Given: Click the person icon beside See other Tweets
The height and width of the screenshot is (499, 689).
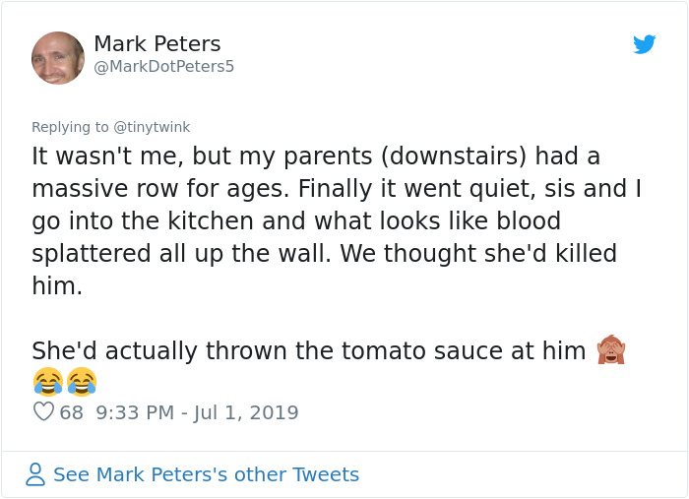Looking at the screenshot, I should 35,474.
